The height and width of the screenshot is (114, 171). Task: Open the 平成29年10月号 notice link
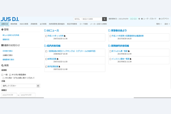pos(56,36)
